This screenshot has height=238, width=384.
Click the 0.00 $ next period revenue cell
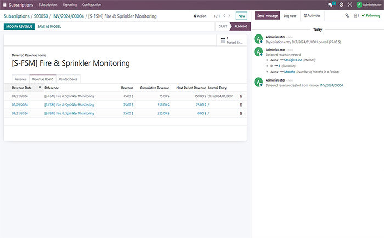click(x=202, y=113)
